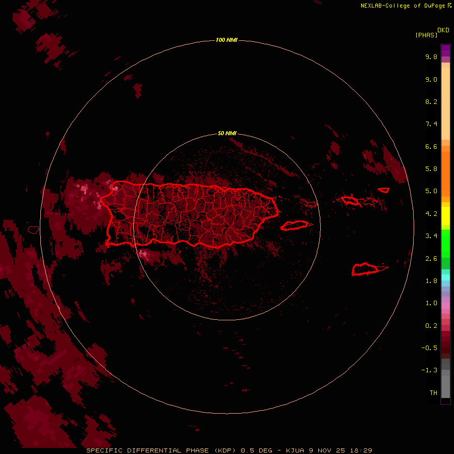Click the -1.3 scale value
This screenshot has width=454, height=454.
click(429, 370)
